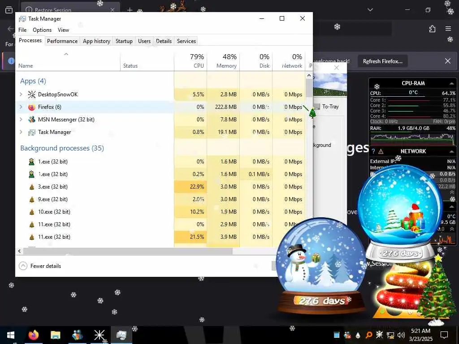Click the water drop tray icon
This screenshot has width=459, height=344.
point(358,335)
